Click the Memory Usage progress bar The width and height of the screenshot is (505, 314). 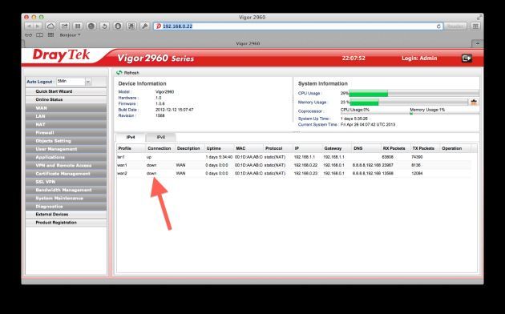click(409, 103)
